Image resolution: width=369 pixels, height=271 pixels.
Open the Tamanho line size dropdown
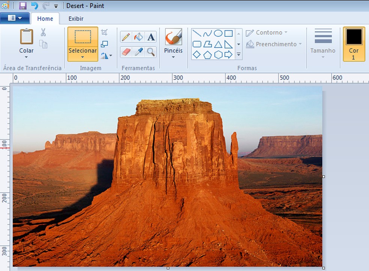tap(323, 44)
